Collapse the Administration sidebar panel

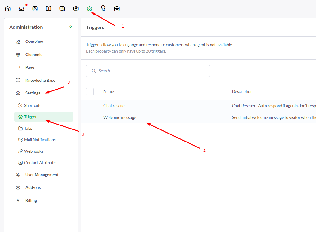(71, 27)
